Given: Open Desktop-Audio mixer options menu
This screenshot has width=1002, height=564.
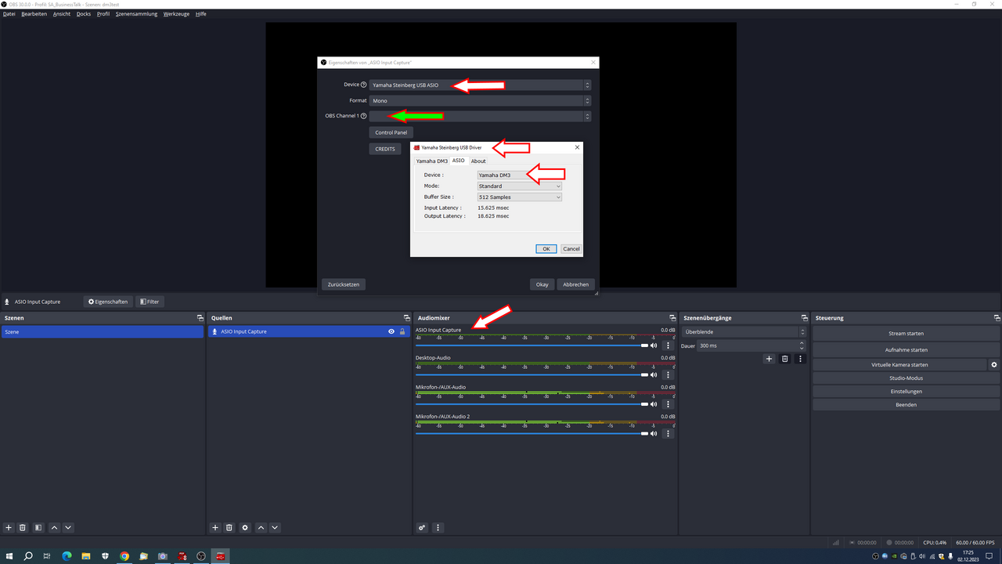Looking at the screenshot, I should coord(668,374).
